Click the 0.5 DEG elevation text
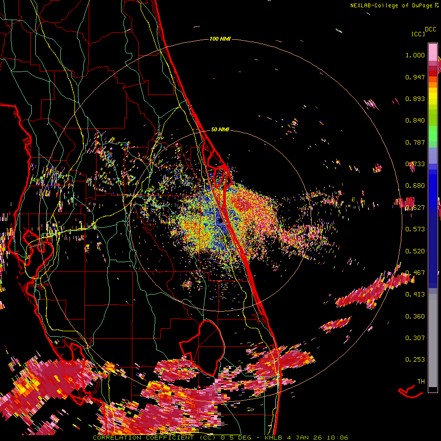This screenshot has width=441, height=441. [237, 438]
